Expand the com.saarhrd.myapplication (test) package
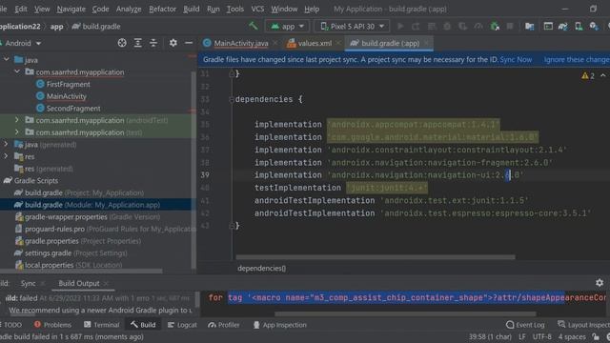This screenshot has width=610, height=343. point(17,131)
